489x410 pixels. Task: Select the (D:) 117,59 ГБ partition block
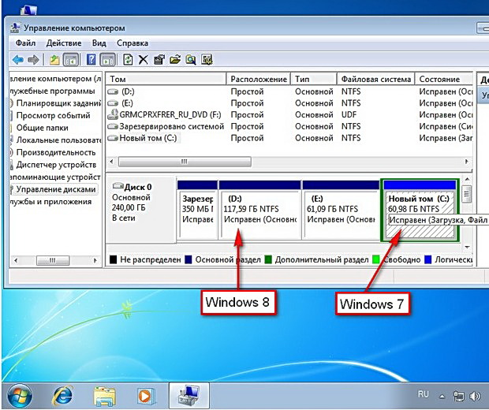pos(259,209)
